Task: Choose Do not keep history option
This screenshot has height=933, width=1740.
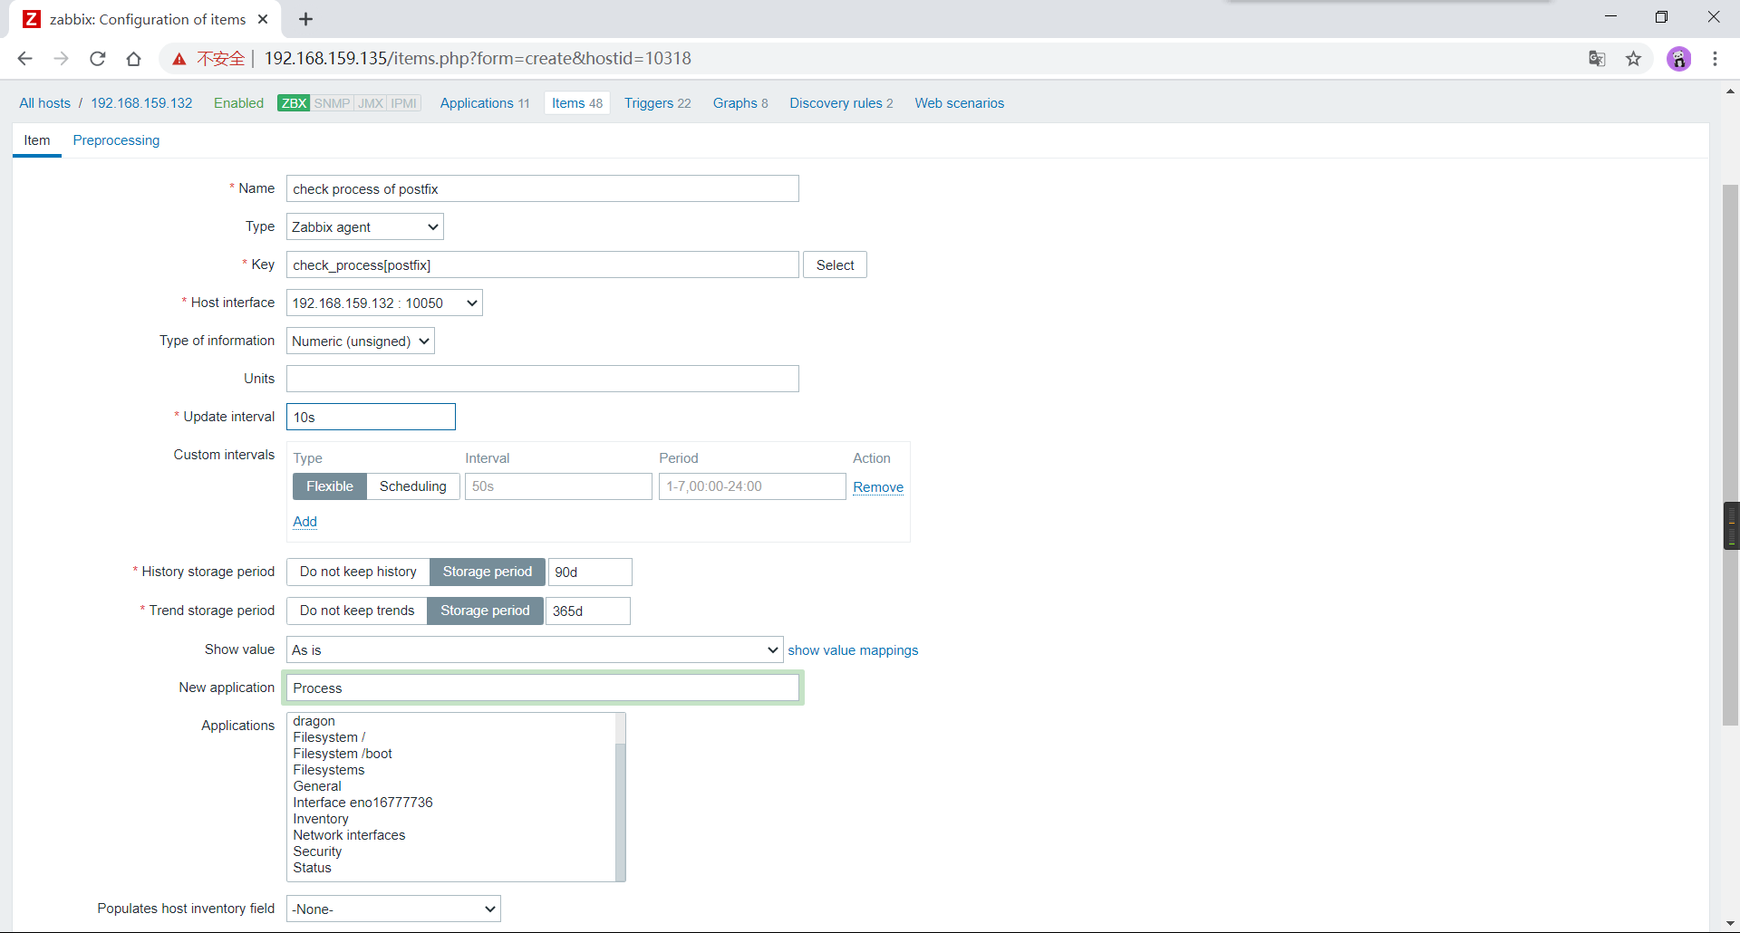Action: tap(358, 572)
